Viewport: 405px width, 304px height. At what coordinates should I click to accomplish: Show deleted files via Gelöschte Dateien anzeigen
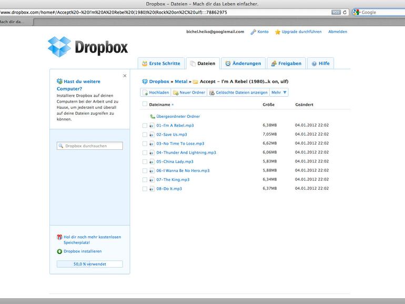(238, 93)
